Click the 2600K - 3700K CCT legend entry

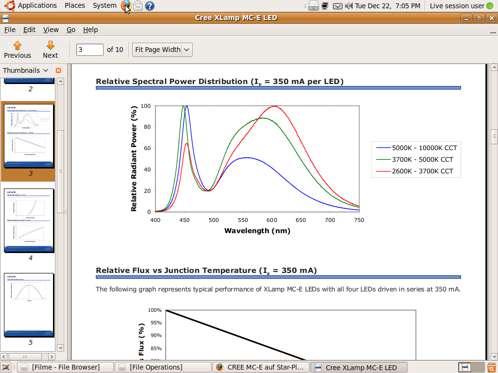click(x=414, y=171)
